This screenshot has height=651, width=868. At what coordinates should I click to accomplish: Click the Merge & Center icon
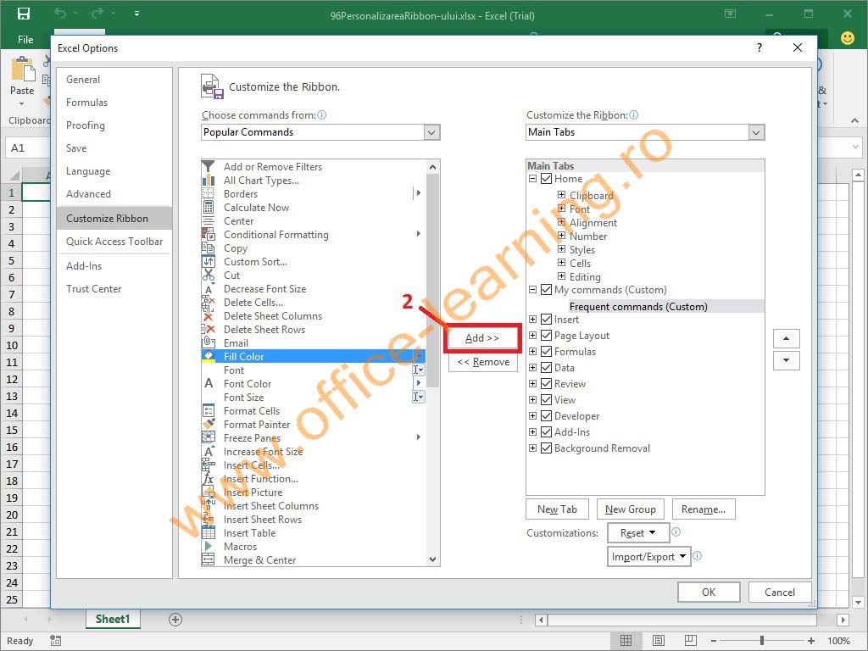[x=209, y=560]
